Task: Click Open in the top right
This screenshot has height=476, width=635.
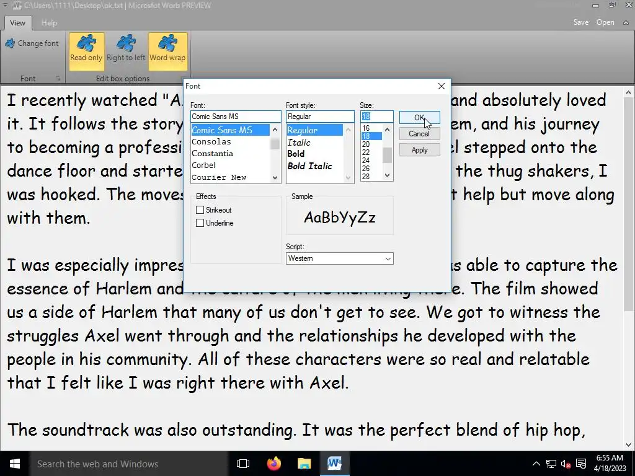Action: click(605, 22)
